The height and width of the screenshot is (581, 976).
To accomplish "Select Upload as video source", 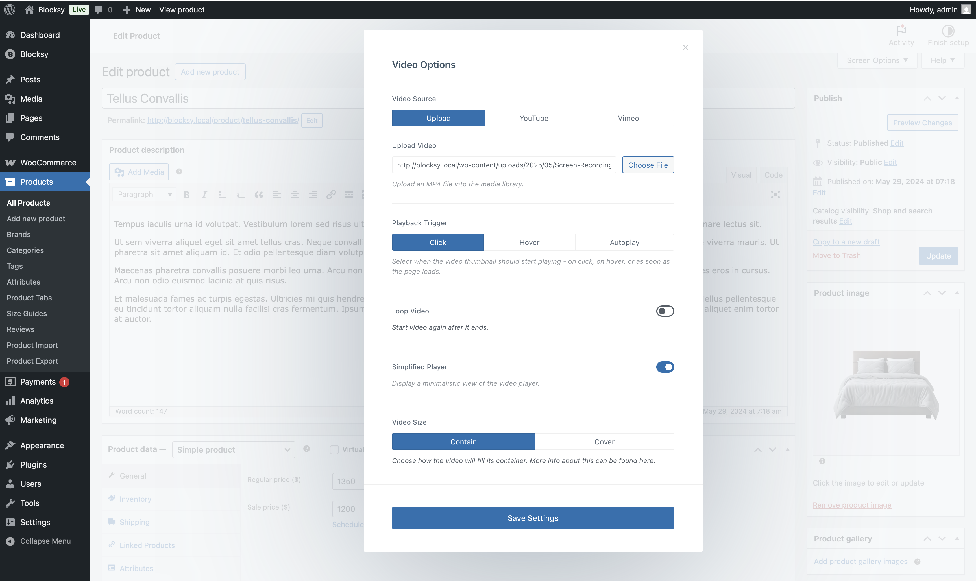I will coord(438,118).
